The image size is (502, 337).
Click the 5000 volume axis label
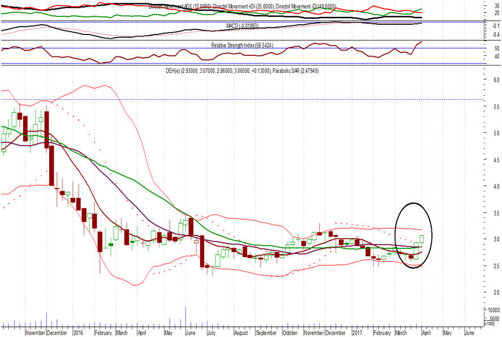tap(494, 319)
